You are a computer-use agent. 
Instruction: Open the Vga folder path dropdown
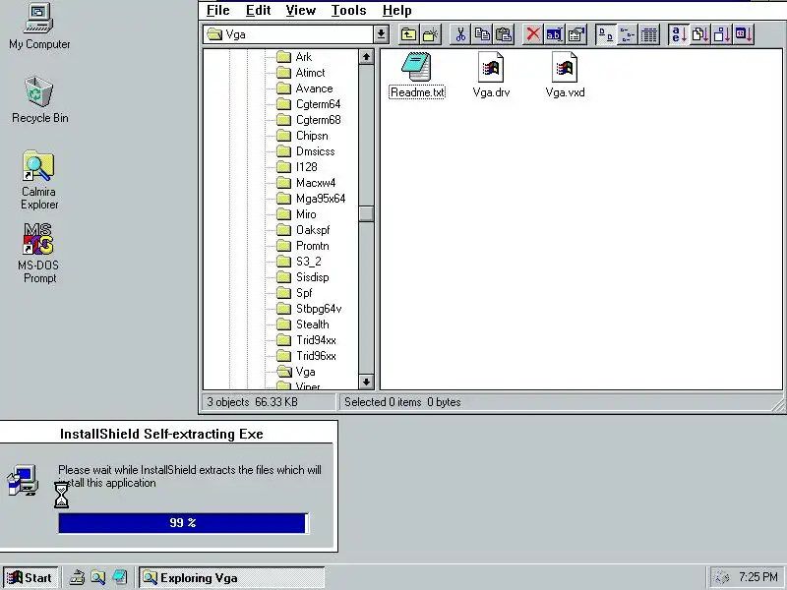pyautogui.click(x=381, y=34)
